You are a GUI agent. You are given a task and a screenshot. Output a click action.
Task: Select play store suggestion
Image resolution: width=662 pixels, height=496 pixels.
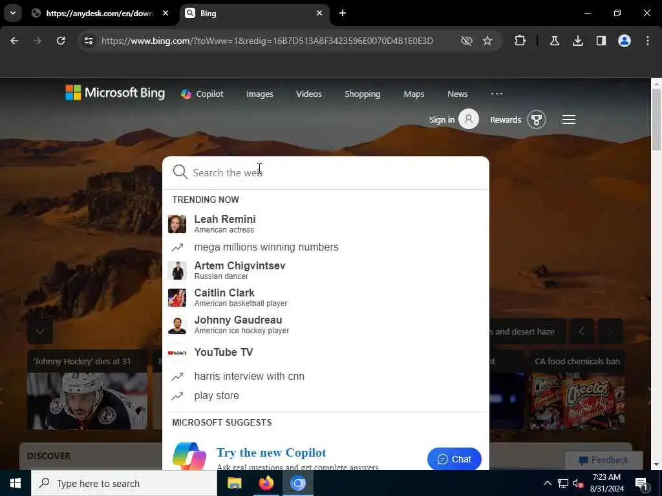coord(326,396)
